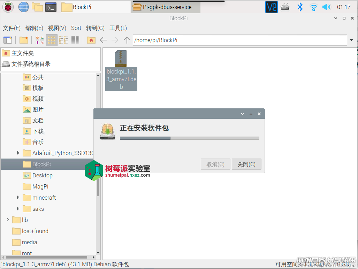Create a new folder using toolbar icon

click(x=23, y=40)
